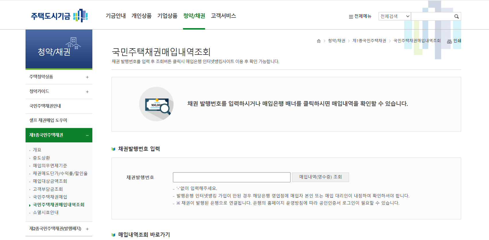489x240 pixels.
Task: Open the 전체메뉴 hamburger menu
Action: (360, 16)
